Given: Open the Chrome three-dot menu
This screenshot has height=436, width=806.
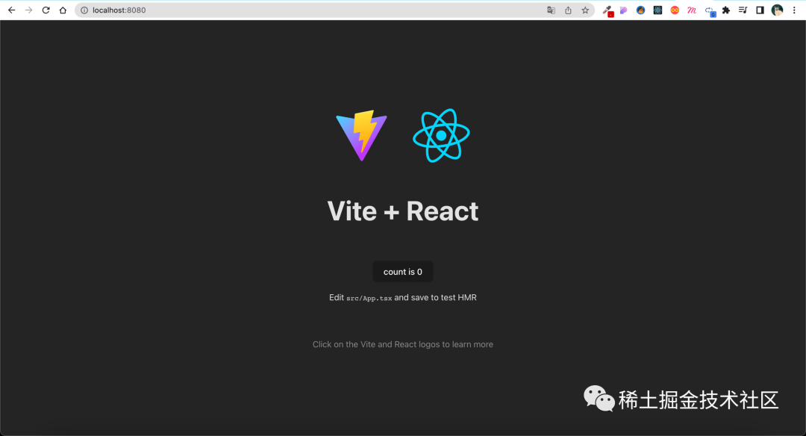Looking at the screenshot, I should (794, 10).
